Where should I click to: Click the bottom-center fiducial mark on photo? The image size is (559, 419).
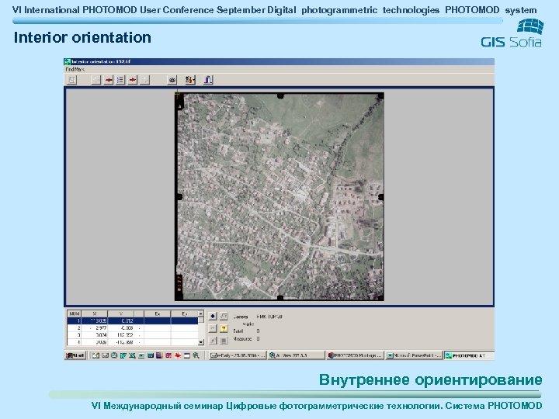point(280,298)
